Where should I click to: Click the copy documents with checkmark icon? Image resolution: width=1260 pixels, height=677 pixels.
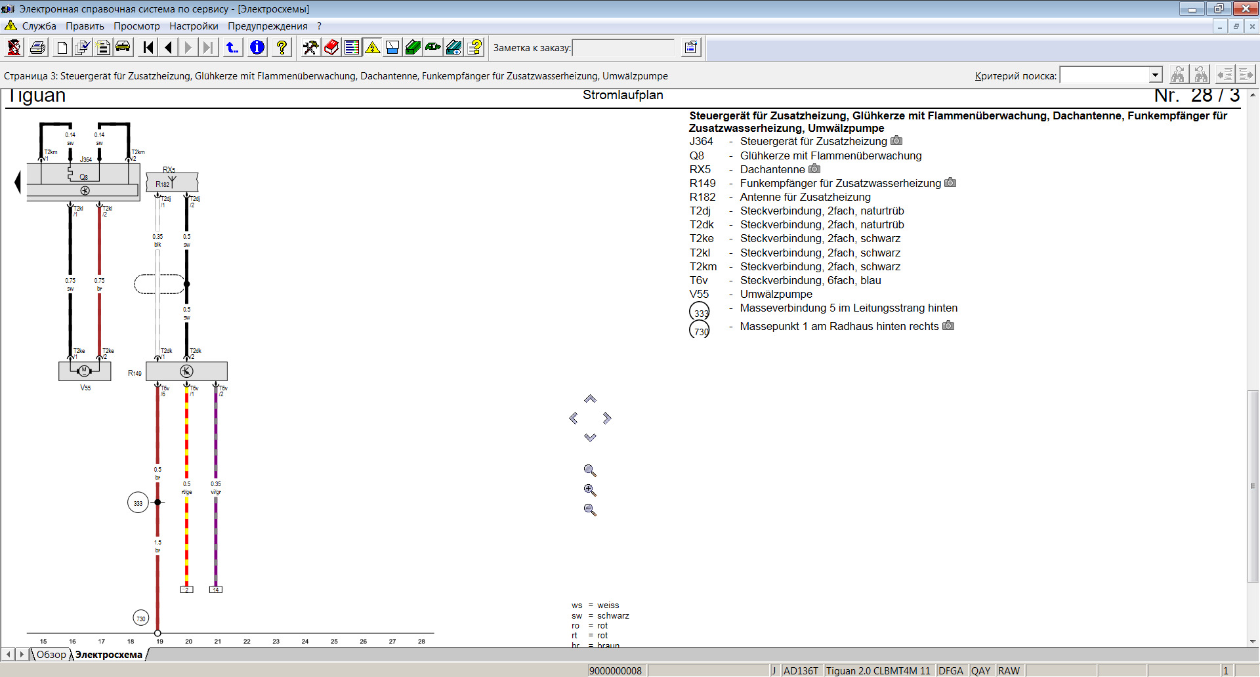click(x=83, y=47)
